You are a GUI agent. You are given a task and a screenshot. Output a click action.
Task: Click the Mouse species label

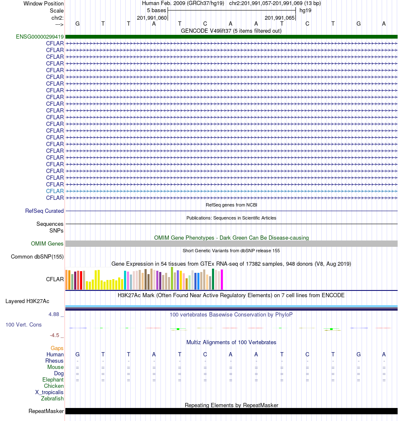point(55,367)
